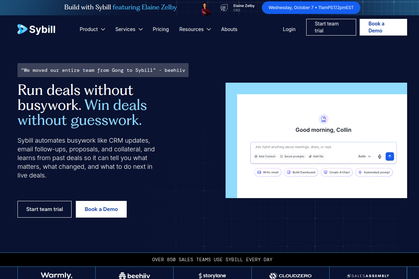Click the Add file paperclip chip

316,157
